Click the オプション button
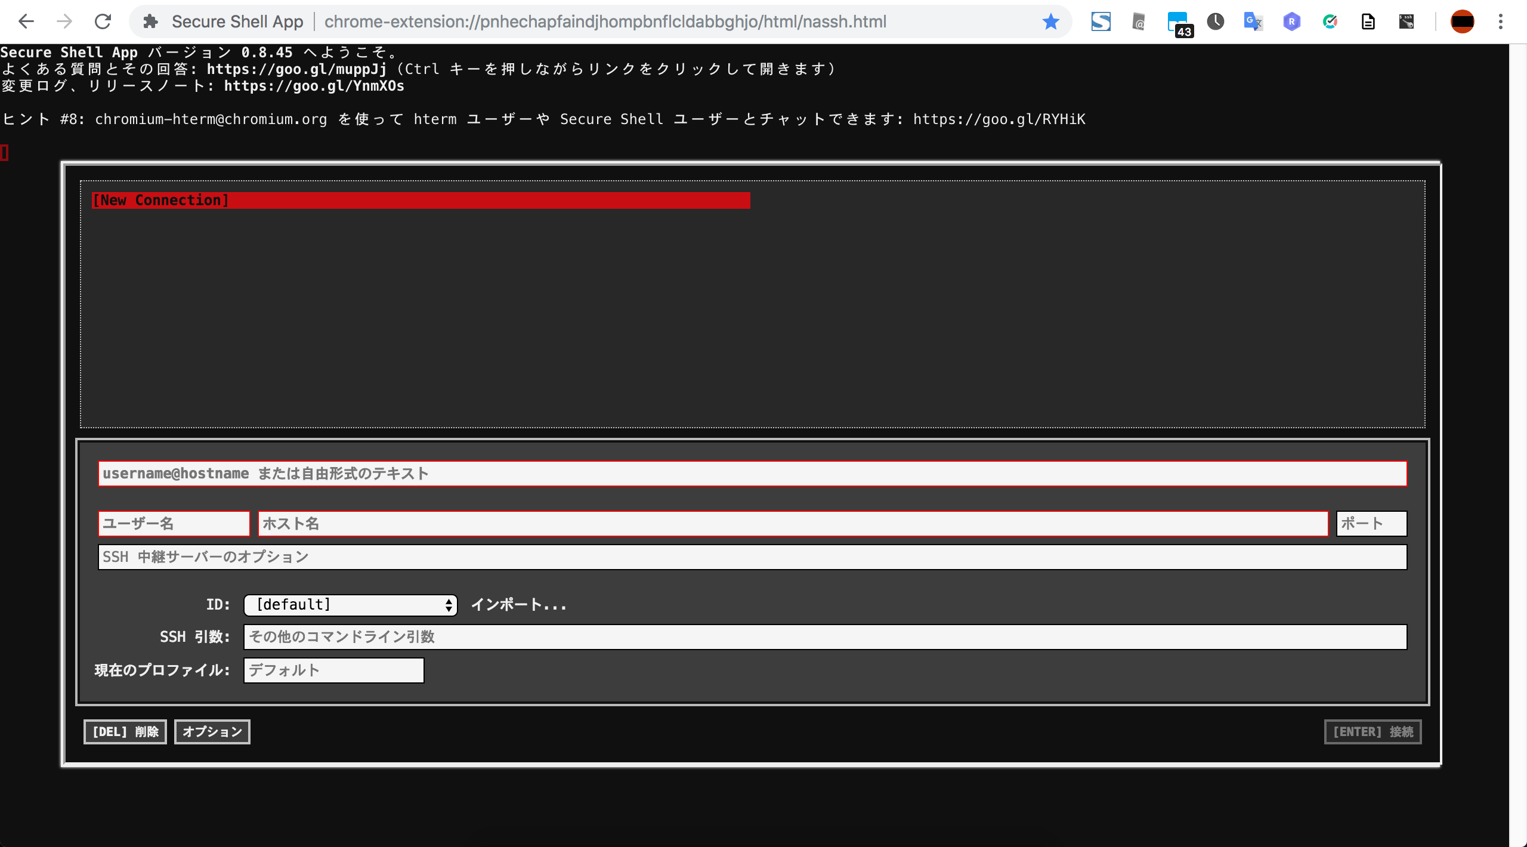 (x=212, y=732)
